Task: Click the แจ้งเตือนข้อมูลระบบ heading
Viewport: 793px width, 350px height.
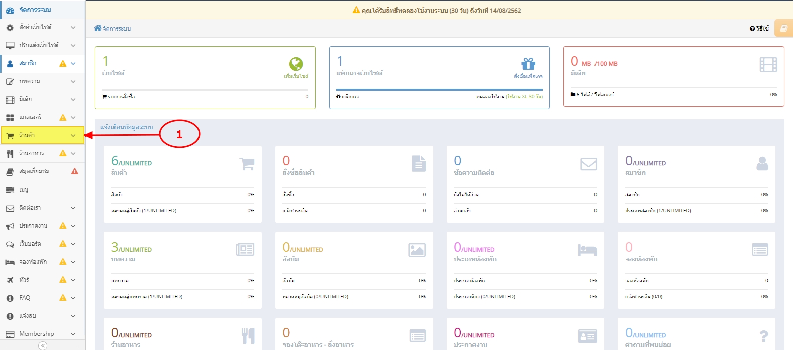Action: 127,127
